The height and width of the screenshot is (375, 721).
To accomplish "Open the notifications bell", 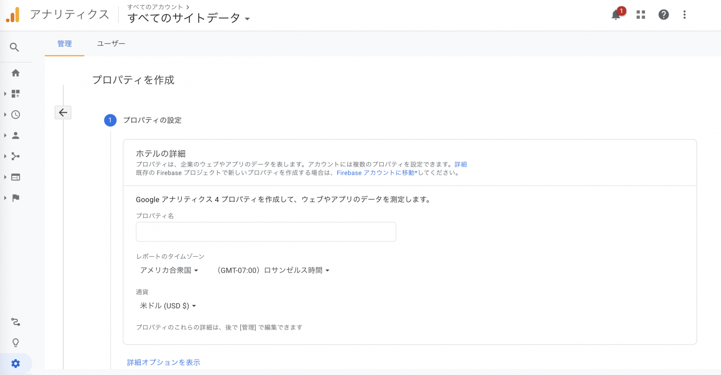I will pos(616,15).
